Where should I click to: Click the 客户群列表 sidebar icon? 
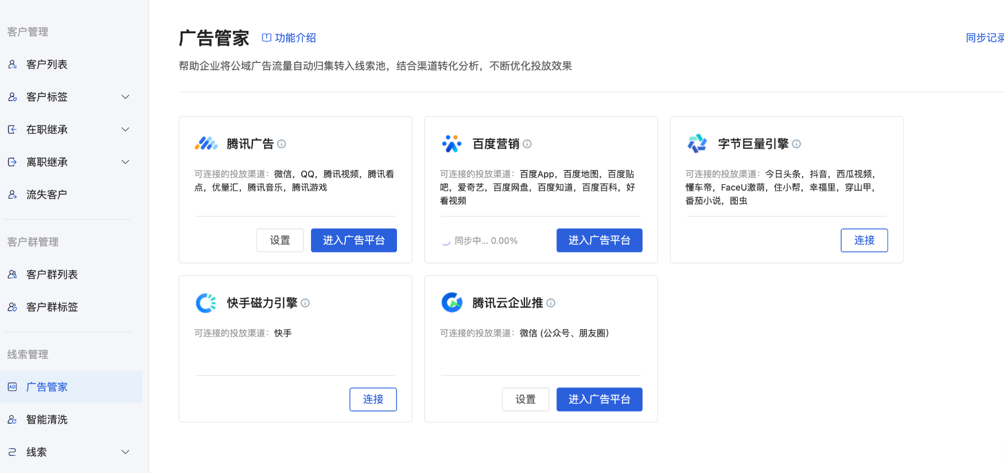pyautogui.click(x=12, y=274)
